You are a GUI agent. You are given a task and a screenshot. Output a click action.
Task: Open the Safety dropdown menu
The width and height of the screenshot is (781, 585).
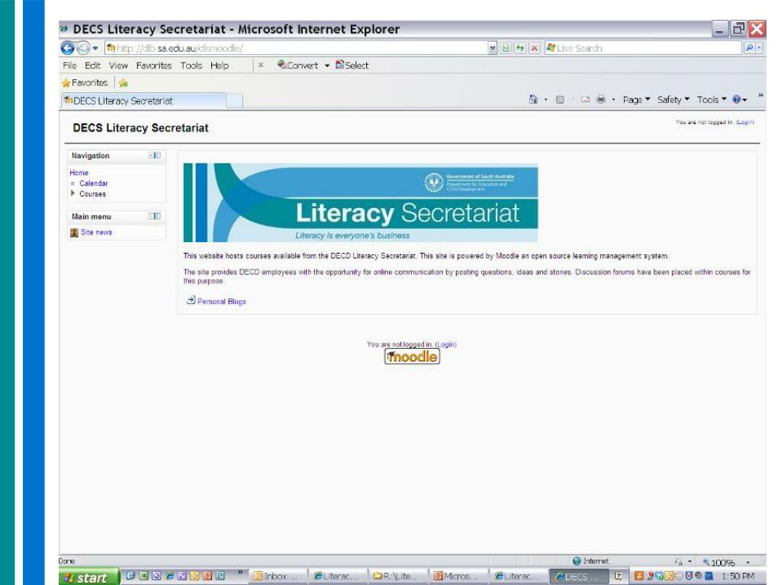673,100
